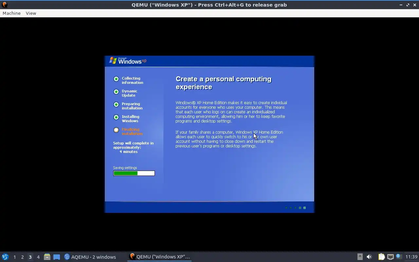The width and height of the screenshot is (419, 262).
Task: Open the clipboard manager tray icon
Action: point(381,257)
